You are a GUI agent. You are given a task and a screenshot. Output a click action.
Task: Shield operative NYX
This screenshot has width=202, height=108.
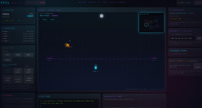point(29,55)
